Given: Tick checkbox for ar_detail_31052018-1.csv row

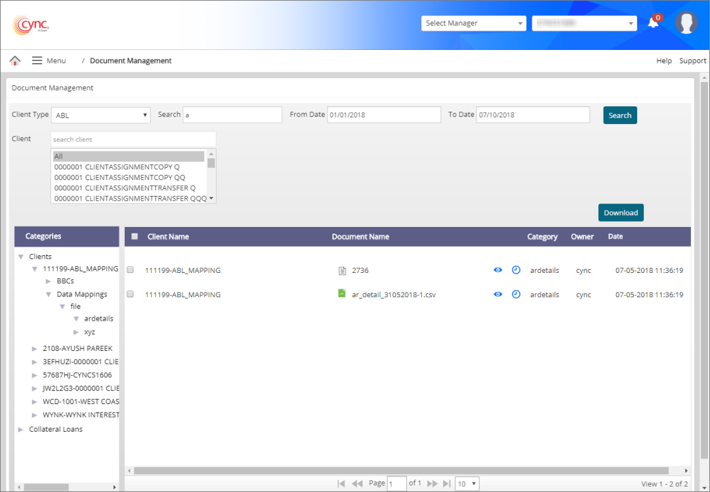Looking at the screenshot, I should point(130,295).
